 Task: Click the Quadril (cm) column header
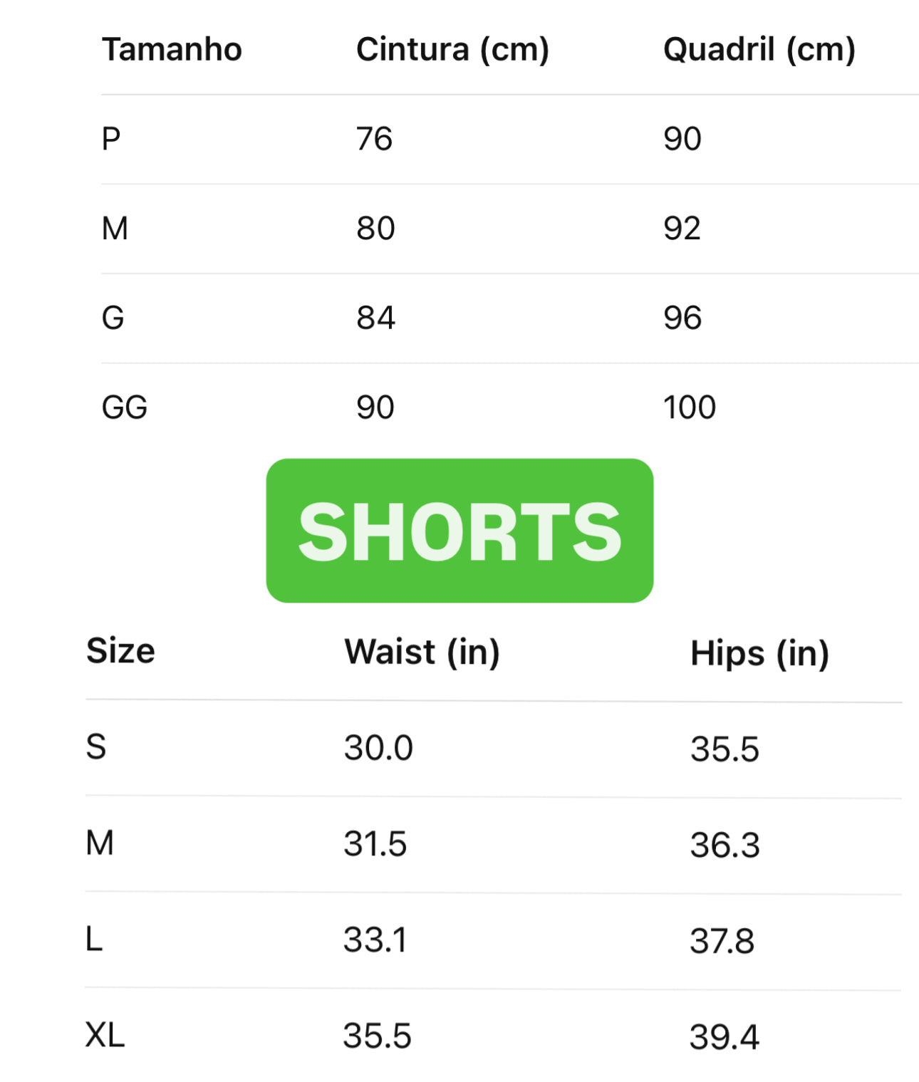point(759,50)
